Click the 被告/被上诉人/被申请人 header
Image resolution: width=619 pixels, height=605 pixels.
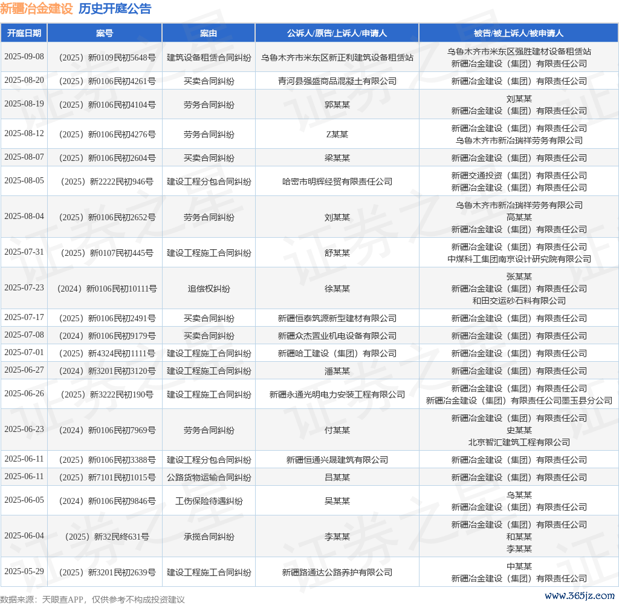pos(519,33)
